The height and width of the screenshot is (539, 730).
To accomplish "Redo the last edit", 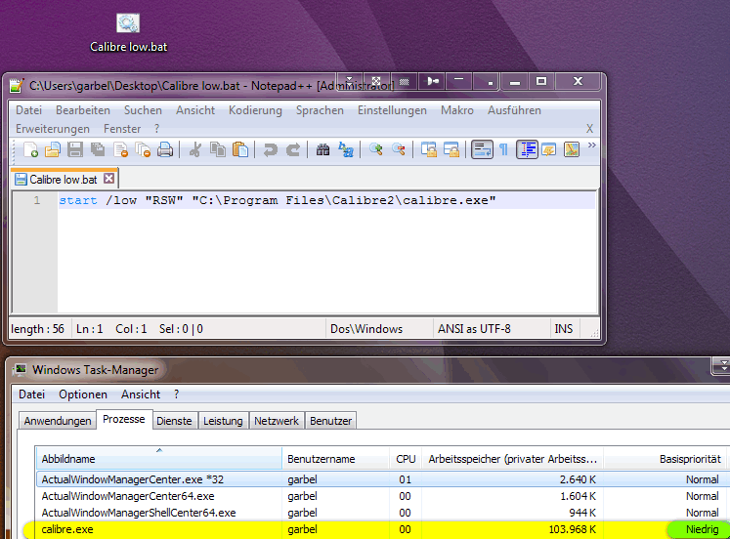I will click(293, 149).
